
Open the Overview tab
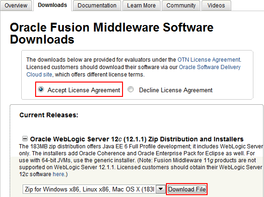tap(16, 6)
